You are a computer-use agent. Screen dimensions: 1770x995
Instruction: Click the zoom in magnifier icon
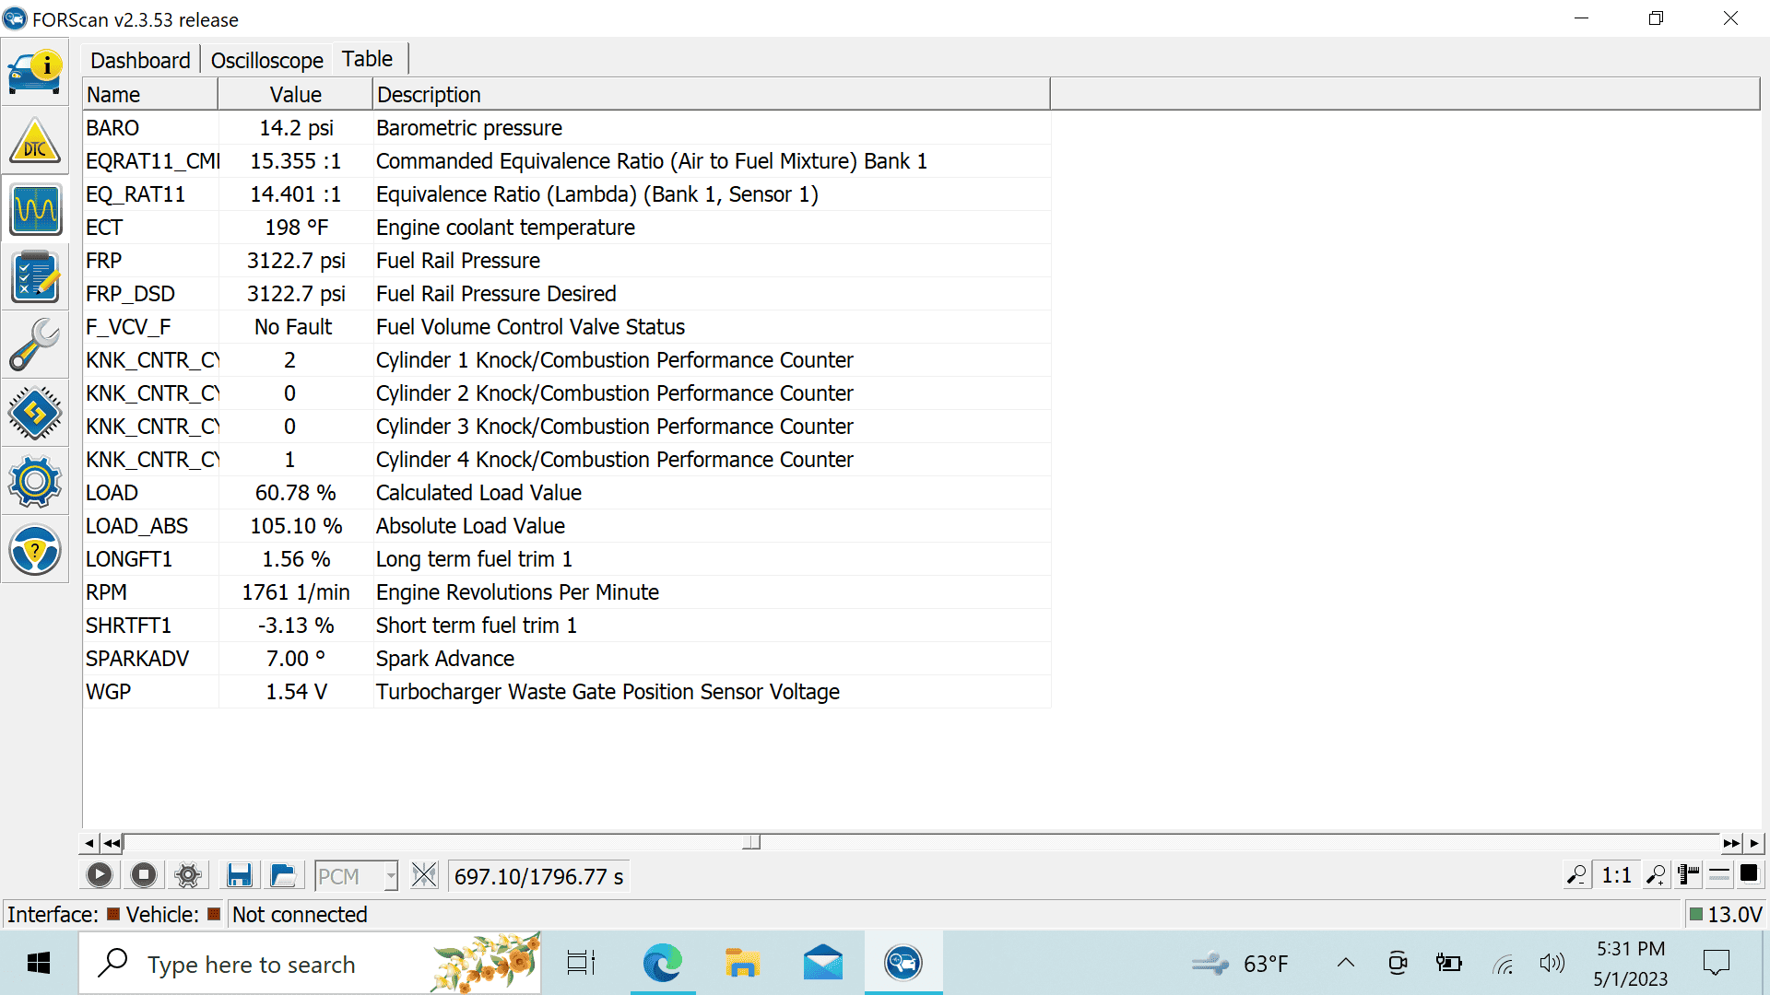tap(1657, 875)
